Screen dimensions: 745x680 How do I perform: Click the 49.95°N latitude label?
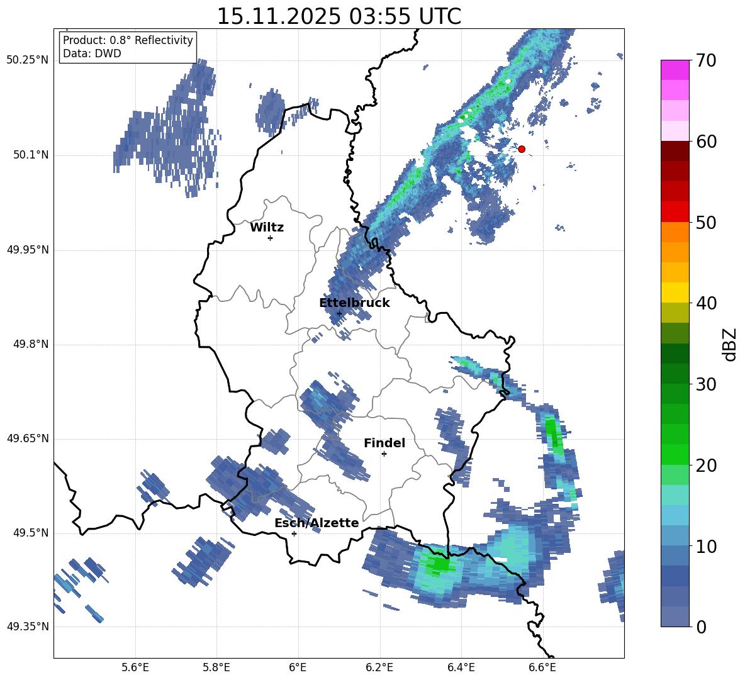[28, 250]
